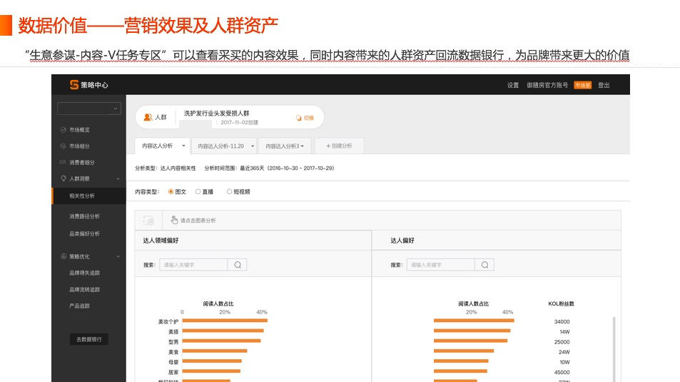
Task: Click the 2017-11-02创建 date text
Action: 239,122
